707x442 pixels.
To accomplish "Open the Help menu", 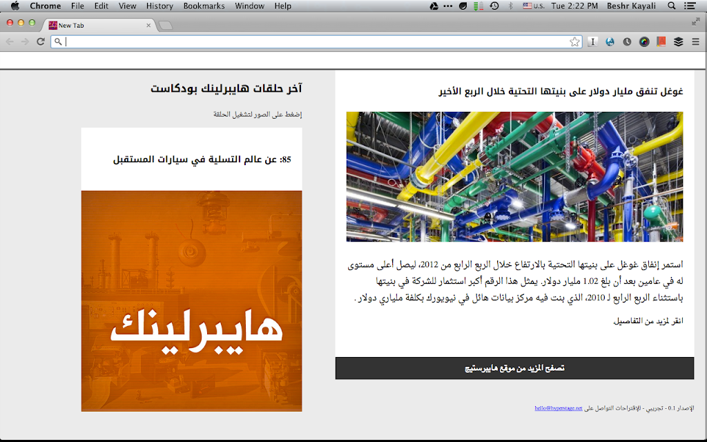I will [282, 6].
